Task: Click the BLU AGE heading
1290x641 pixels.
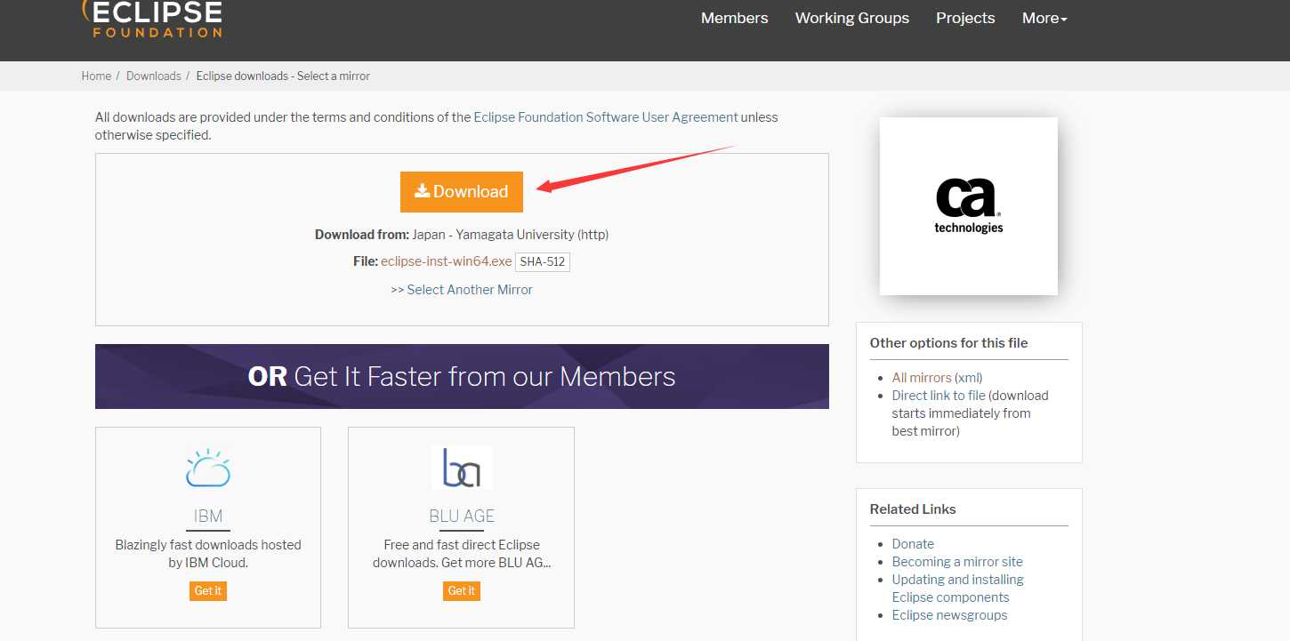Action: (x=462, y=517)
